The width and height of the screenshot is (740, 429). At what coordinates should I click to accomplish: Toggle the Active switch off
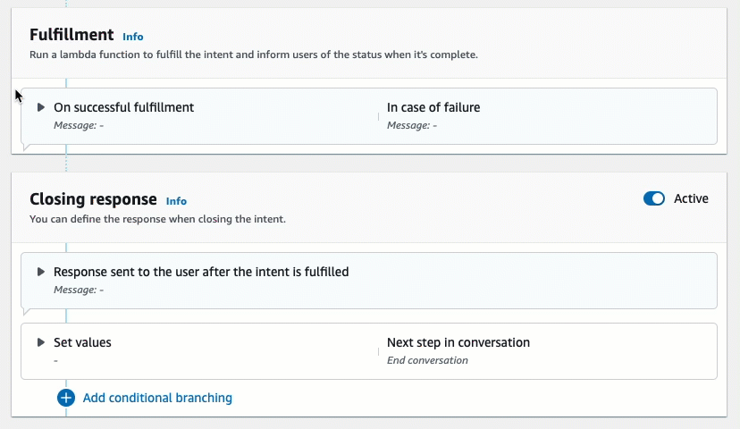[x=654, y=198]
